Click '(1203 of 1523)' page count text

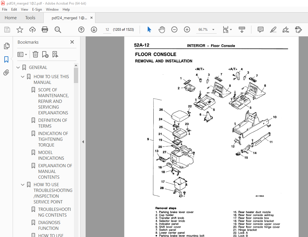pyautogui.click(x=123, y=30)
